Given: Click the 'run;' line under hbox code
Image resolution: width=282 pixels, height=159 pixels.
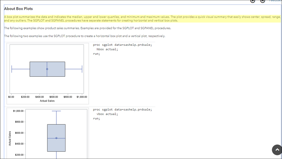Looking at the screenshot, I should (96, 54).
